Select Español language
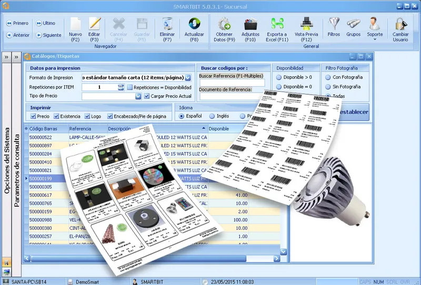 (x=182, y=116)
